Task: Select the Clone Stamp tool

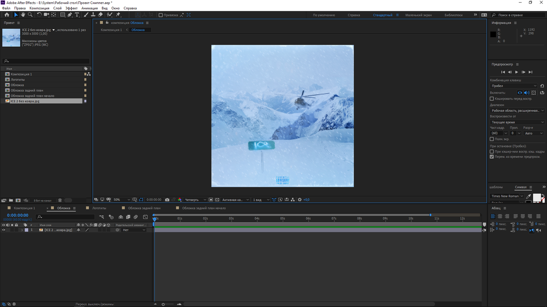Action: (x=93, y=15)
